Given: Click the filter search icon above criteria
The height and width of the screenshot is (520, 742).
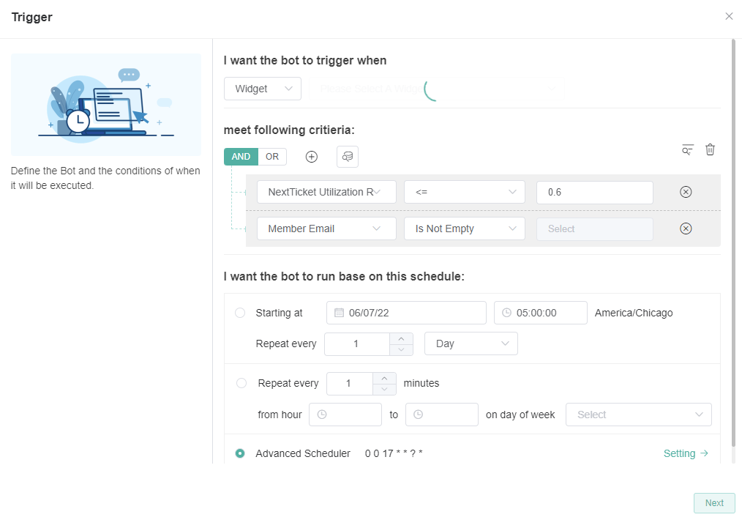Looking at the screenshot, I should pos(687,149).
